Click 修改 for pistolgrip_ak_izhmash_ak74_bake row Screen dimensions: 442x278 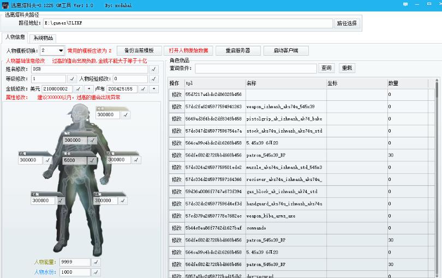[x=176, y=119]
